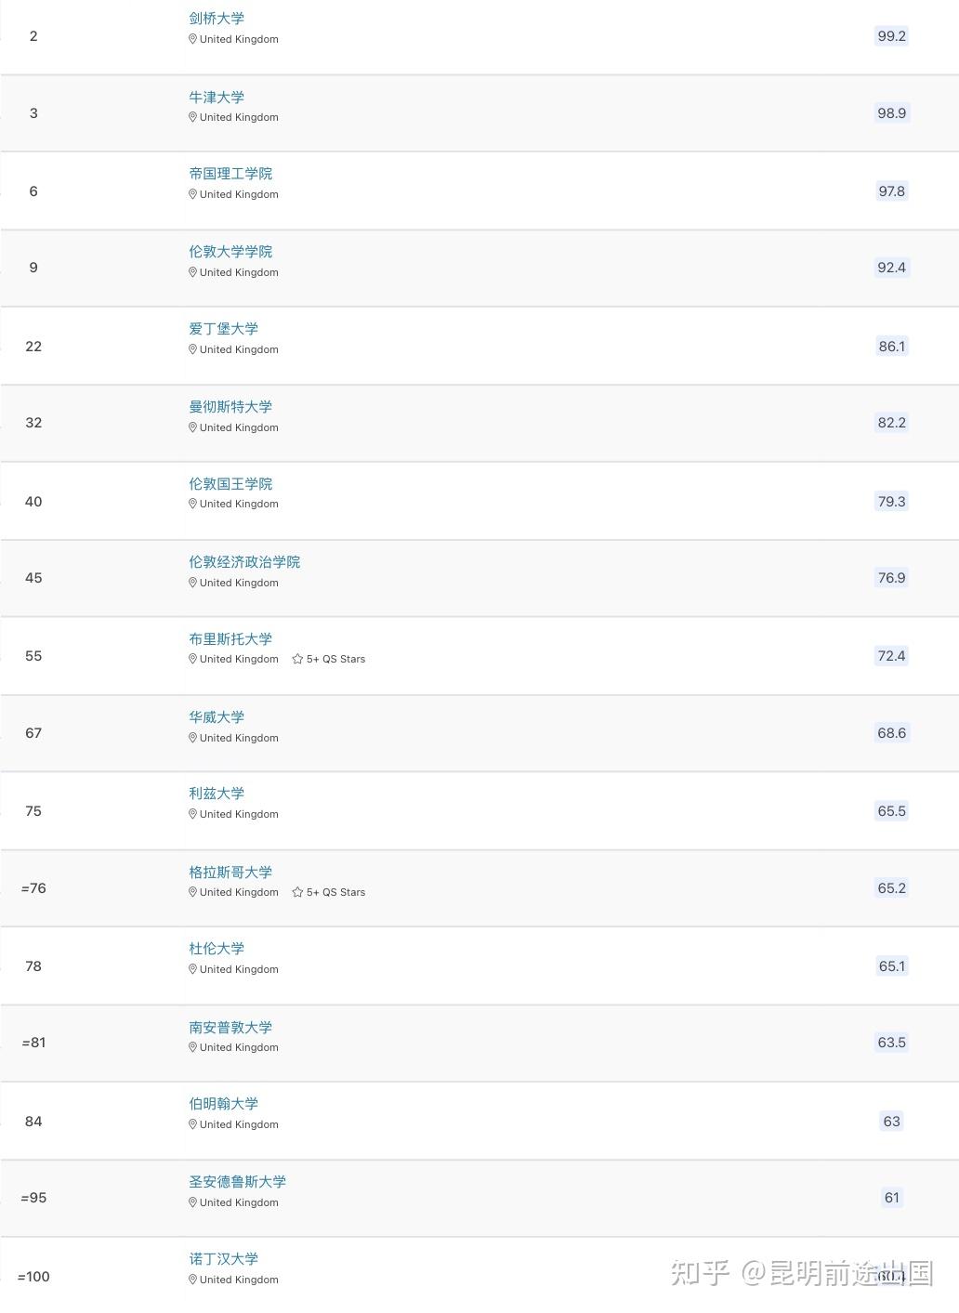Go to the 曼彻斯特大学 link
The width and height of the screenshot is (959, 1313).
click(230, 407)
